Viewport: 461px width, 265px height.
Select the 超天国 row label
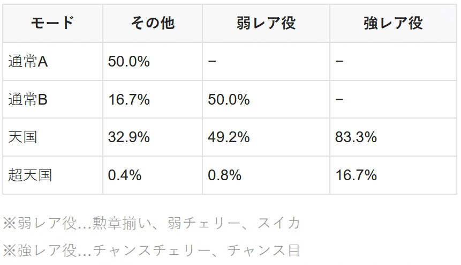pos(30,175)
